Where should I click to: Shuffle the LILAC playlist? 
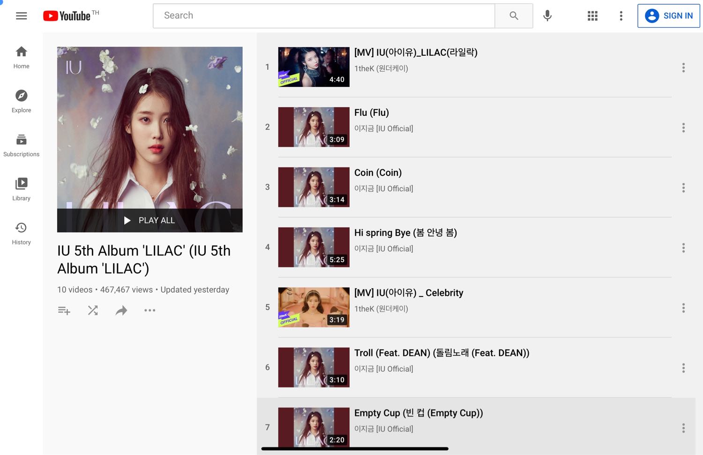93,310
